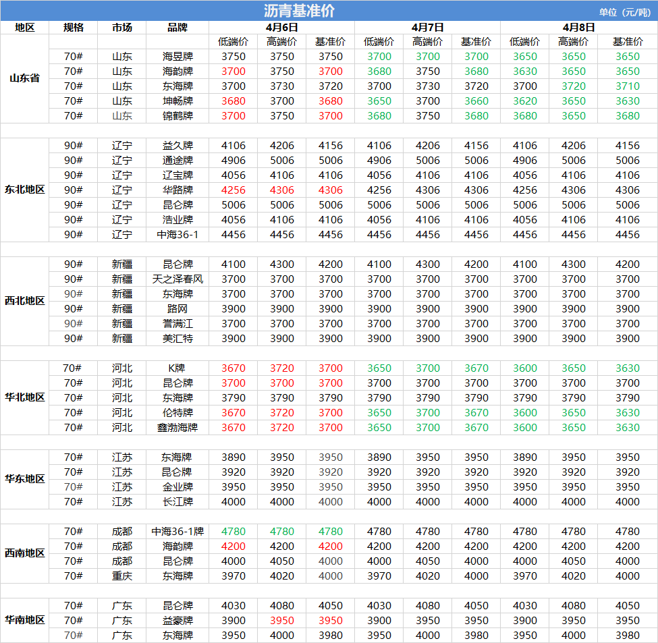Image resolution: width=658 pixels, height=643 pixels.
Task: Click the 沥青基准价 title header
Action: coord(299,11)
